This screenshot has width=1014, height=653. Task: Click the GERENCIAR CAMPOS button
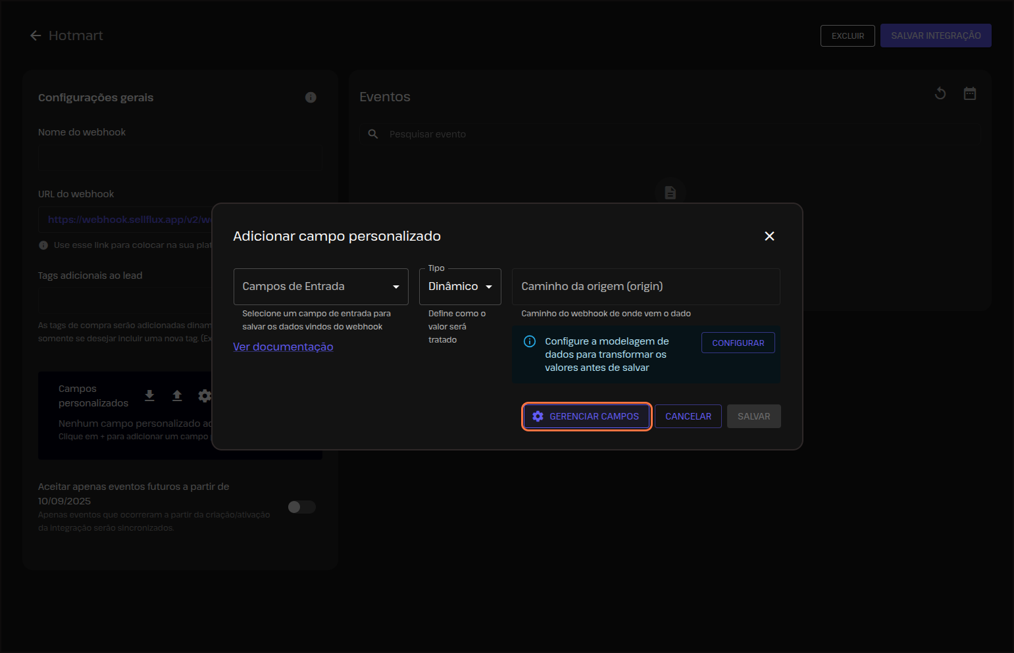point(586,416)
